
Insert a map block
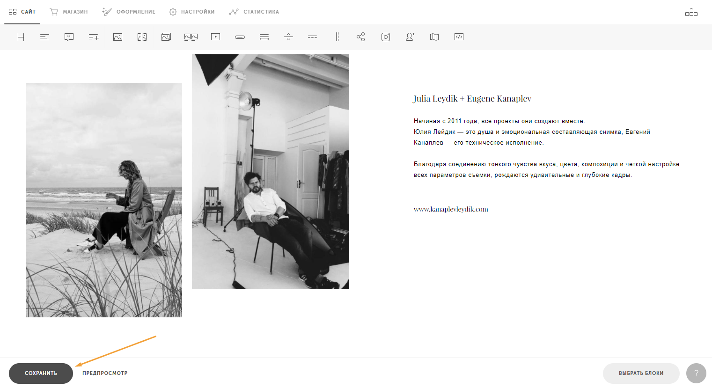click(434, 37)
